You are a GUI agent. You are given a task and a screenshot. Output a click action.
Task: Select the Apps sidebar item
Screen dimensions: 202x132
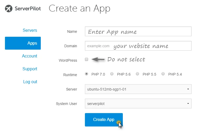pos(23,43)
